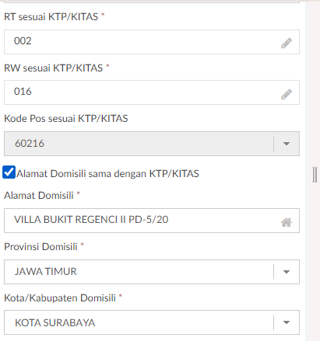Click the pencil icon in RW field
The width and height of the screenshot is (320, 341).
click(x=287, y=94)
